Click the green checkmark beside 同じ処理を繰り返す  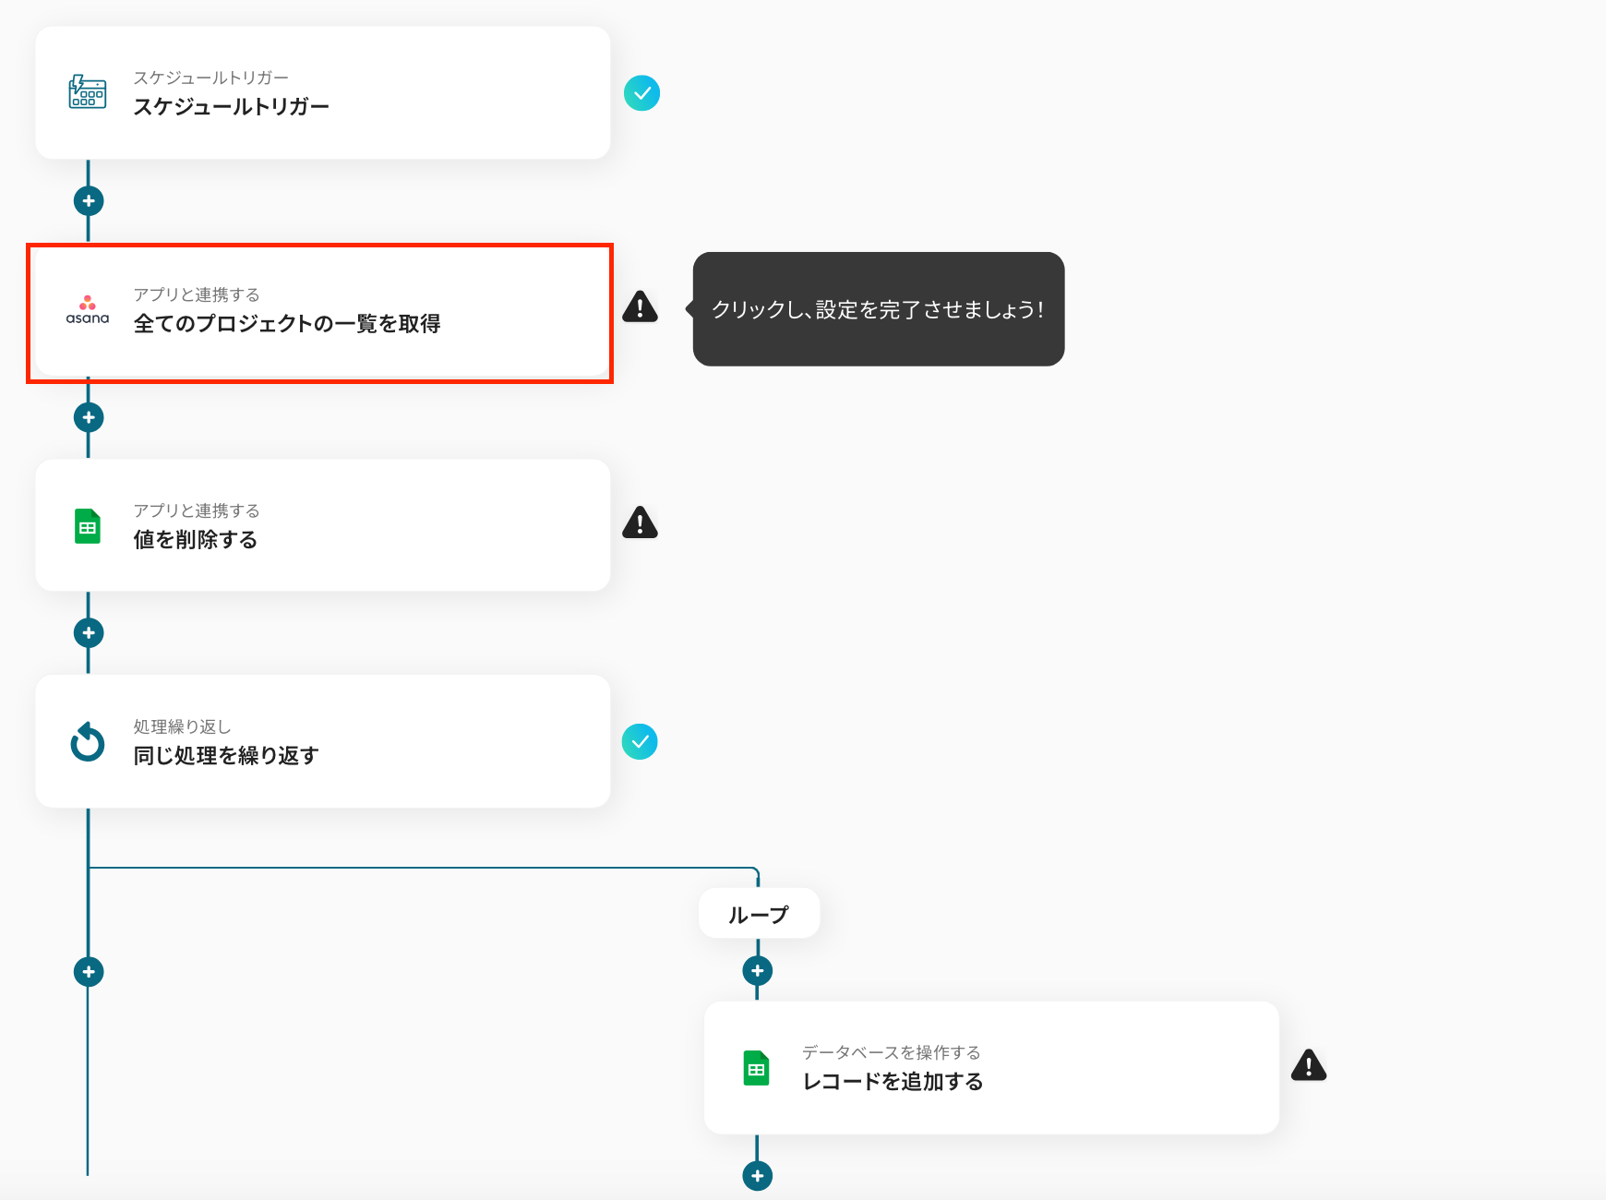tap(640, 741)
